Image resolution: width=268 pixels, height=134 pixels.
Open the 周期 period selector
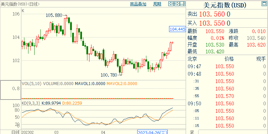click(157, 4)
